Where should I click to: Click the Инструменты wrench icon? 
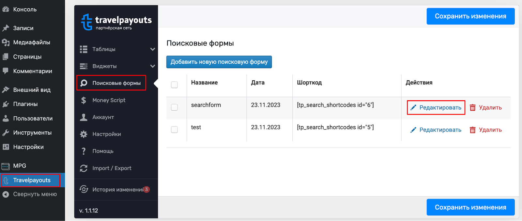pos(6,133)
